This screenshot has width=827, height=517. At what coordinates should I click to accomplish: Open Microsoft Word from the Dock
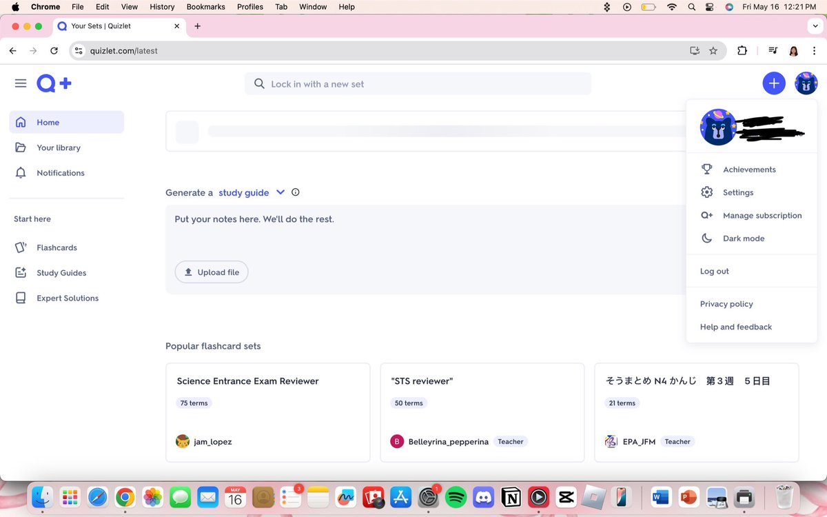pyautogui.click(x=661, y=496)
